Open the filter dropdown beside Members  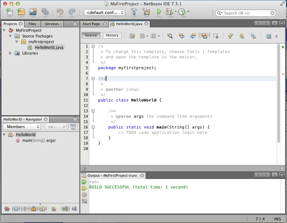pyautogui.click(x=56, y=127)
